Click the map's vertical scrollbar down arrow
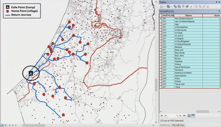The image size is (221, 127). (x=156, y=122)
